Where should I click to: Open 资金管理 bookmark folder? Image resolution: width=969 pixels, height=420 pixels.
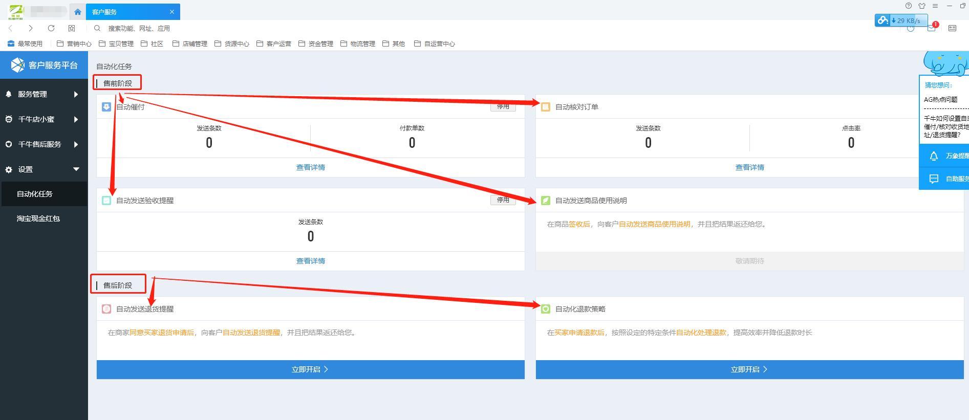315,44
